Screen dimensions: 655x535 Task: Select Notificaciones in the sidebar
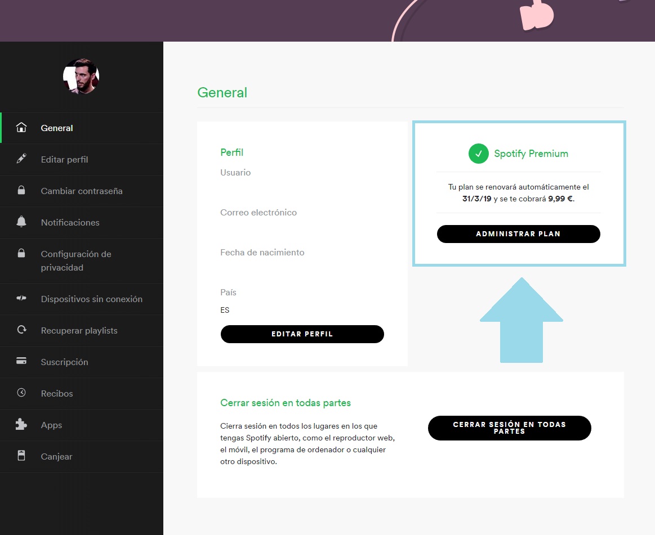pyautogui.click(x=82, y=222)
